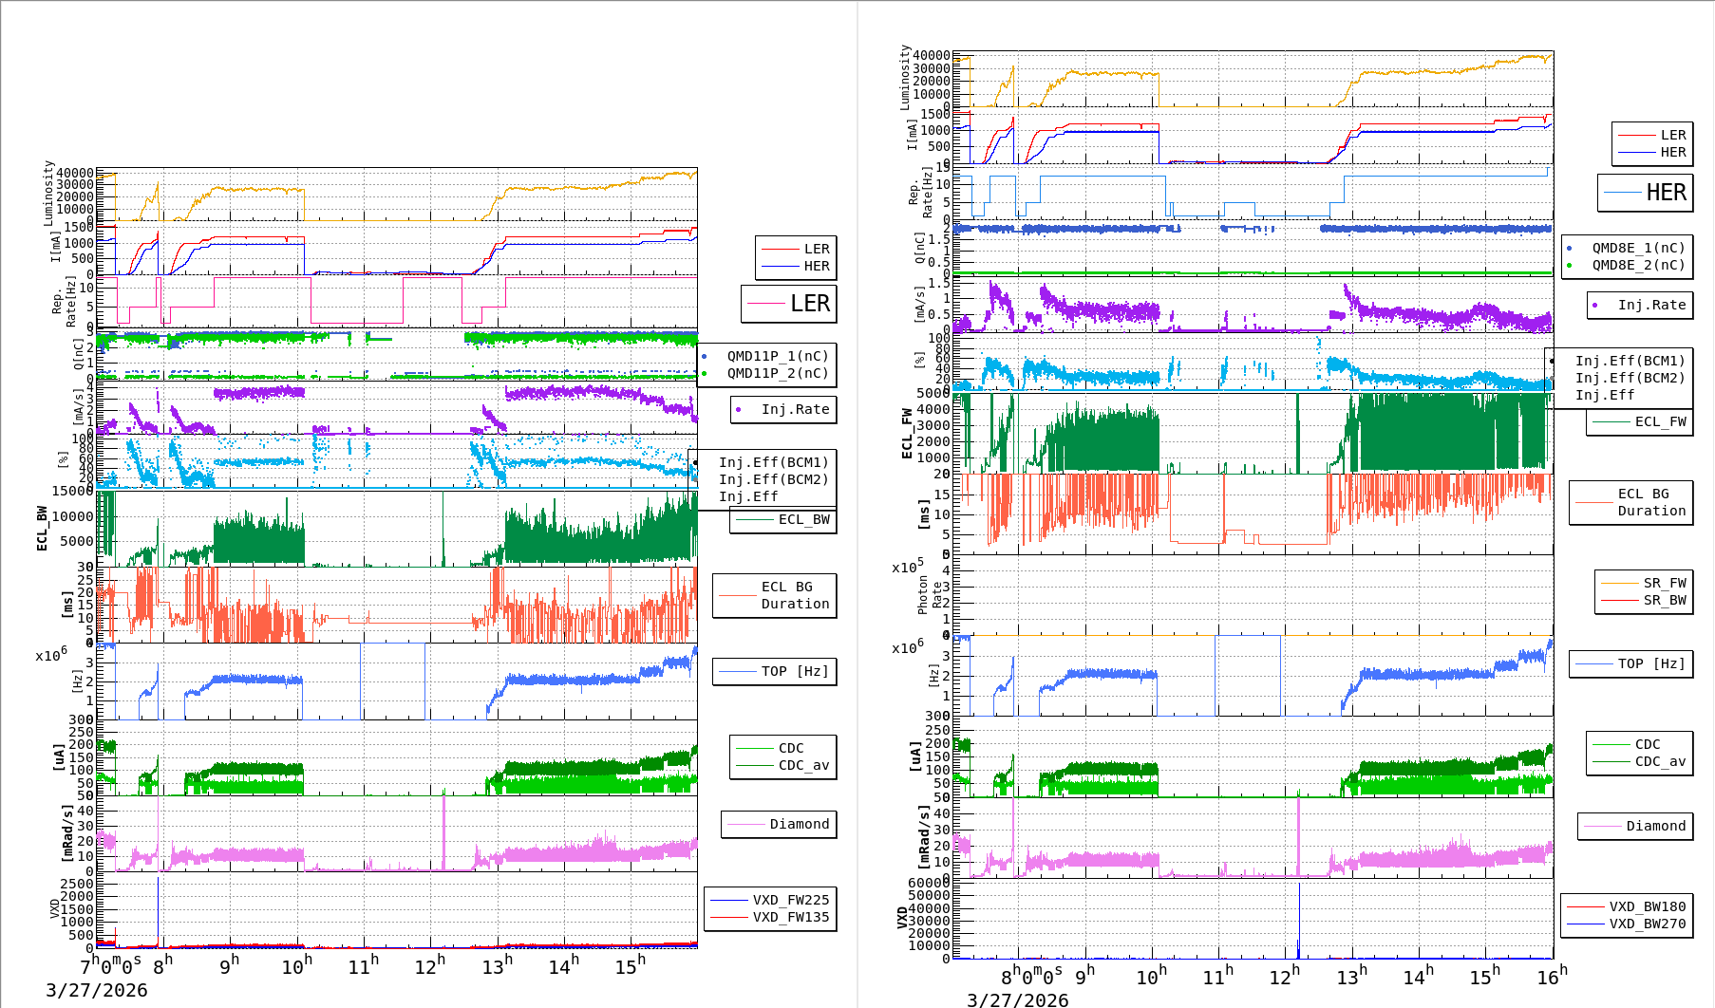Click the 7h0m0s time axis label

pos(110,965)
